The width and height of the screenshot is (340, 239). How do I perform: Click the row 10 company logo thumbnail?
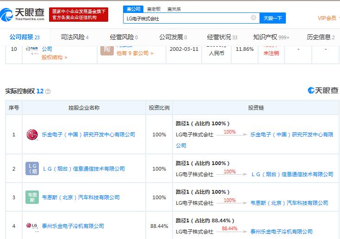coord(32,50)
